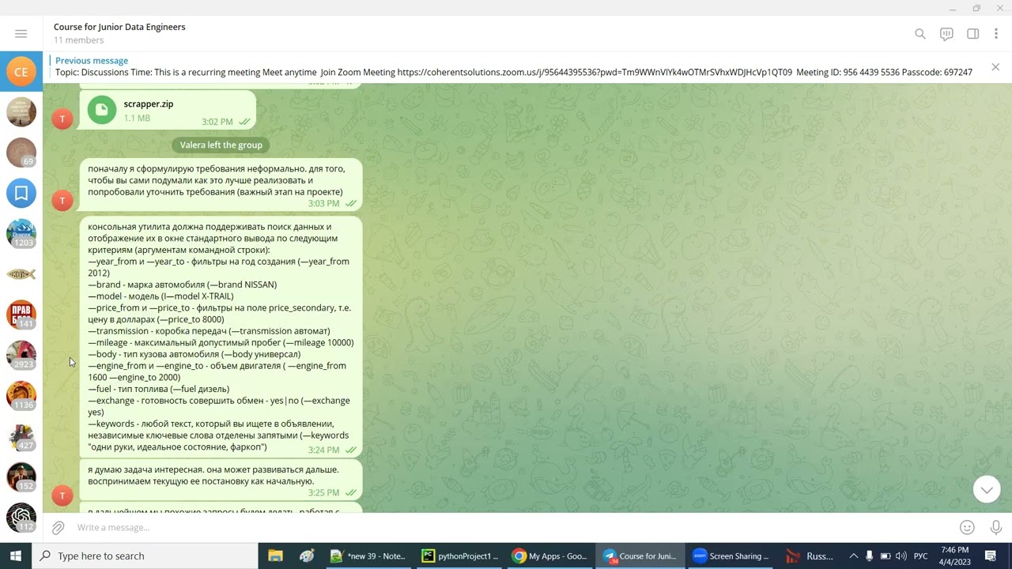
Task: Click sender avatar T beside scrapper.zip
Action: point(62,119)
